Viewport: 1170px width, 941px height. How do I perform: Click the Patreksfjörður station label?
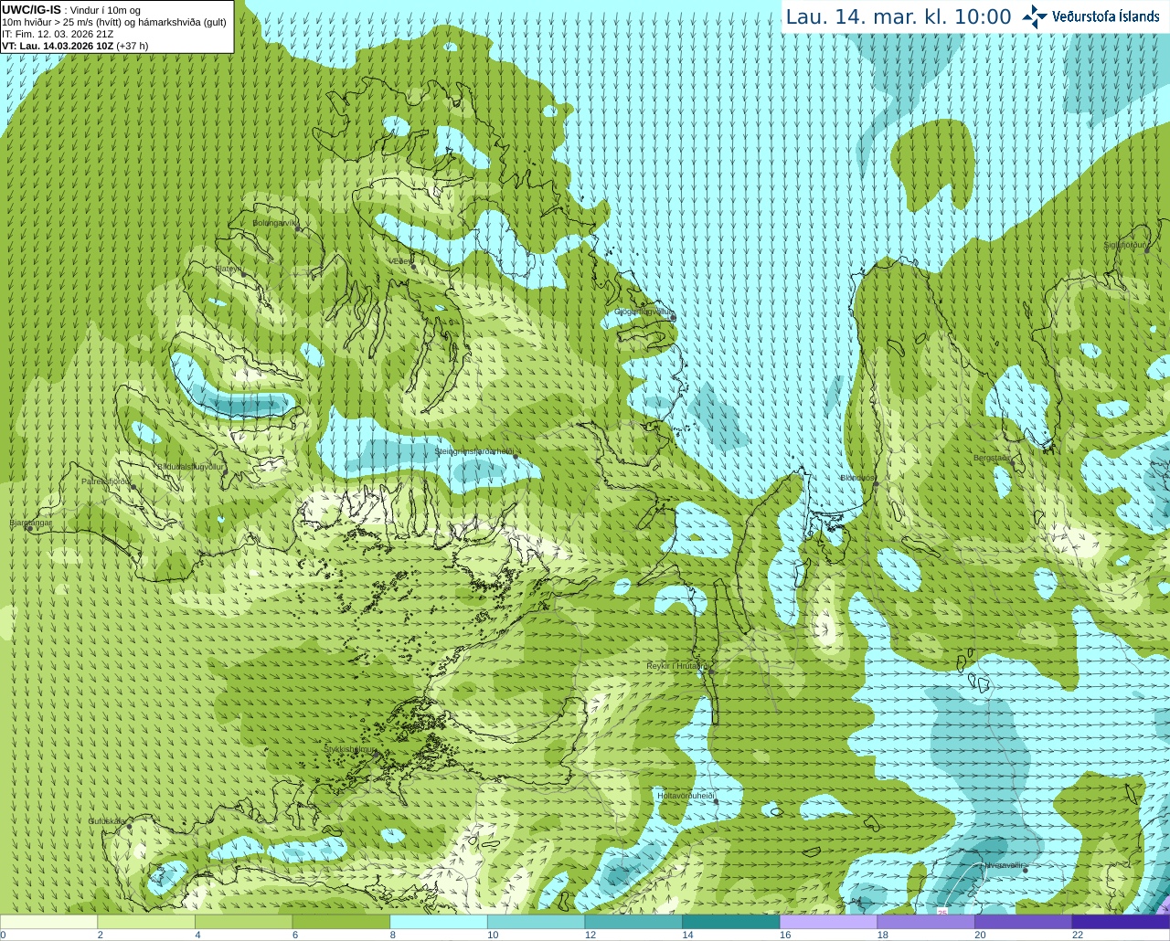106,481
